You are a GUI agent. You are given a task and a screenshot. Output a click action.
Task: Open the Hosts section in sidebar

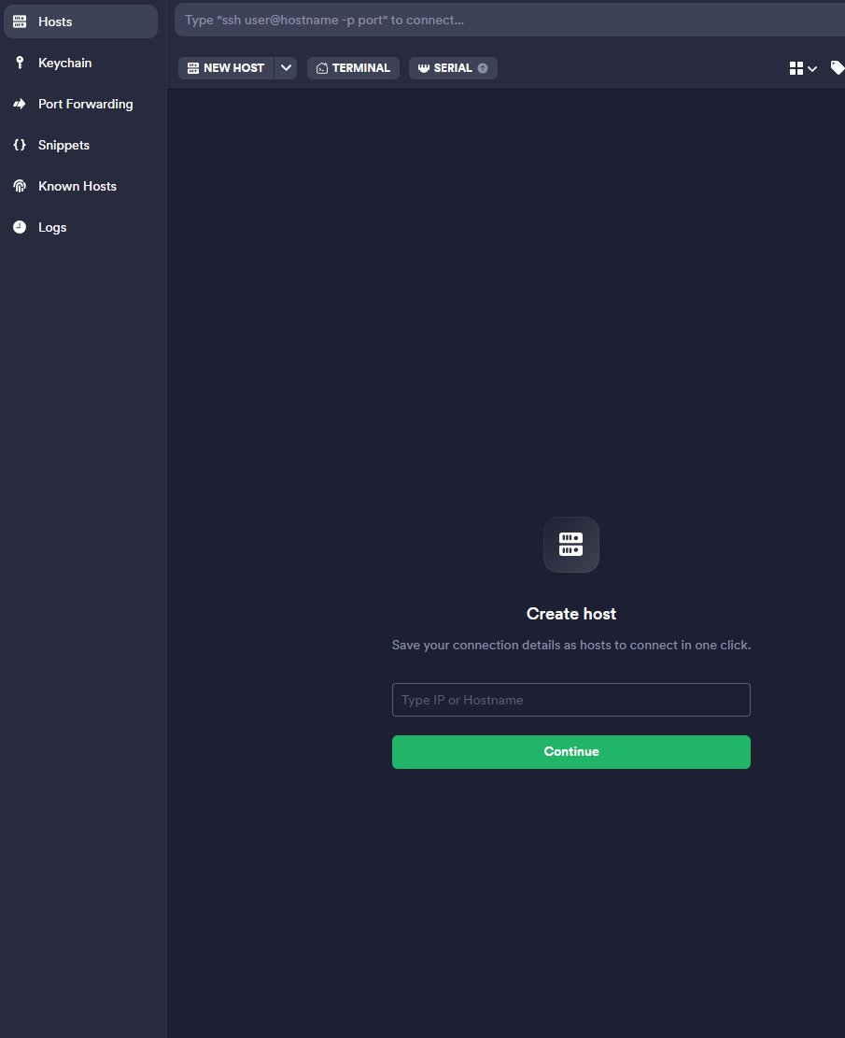tap(80, 21)
